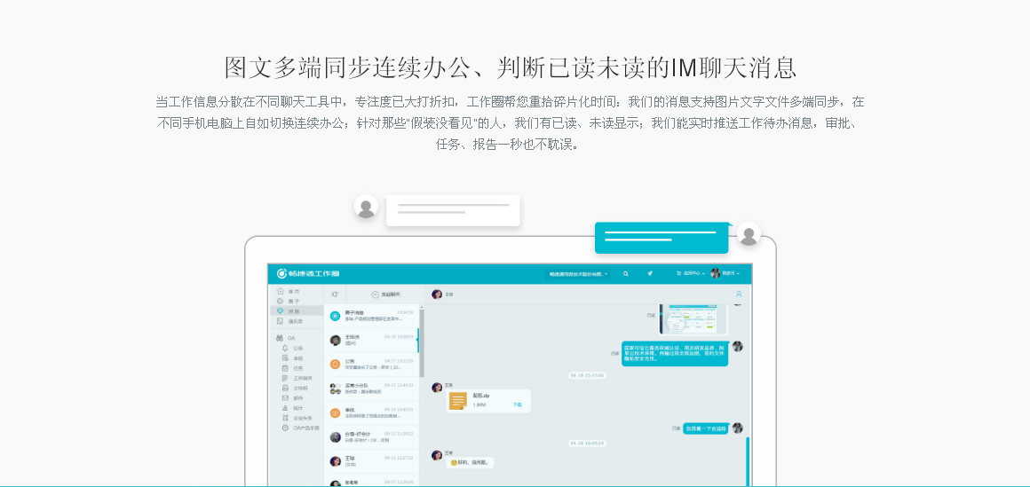Open the 应用中心 dropdown menu

tap(691, 274)
